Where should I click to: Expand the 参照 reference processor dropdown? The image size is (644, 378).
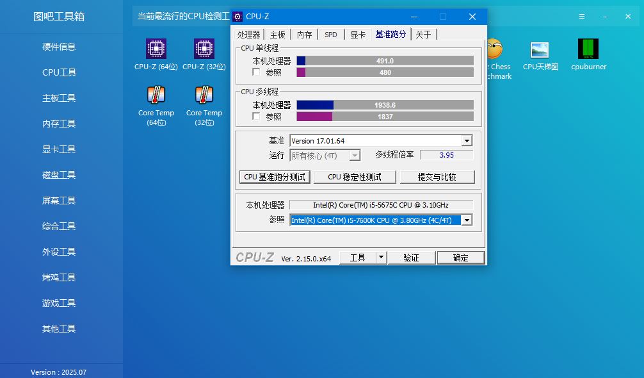467,220
